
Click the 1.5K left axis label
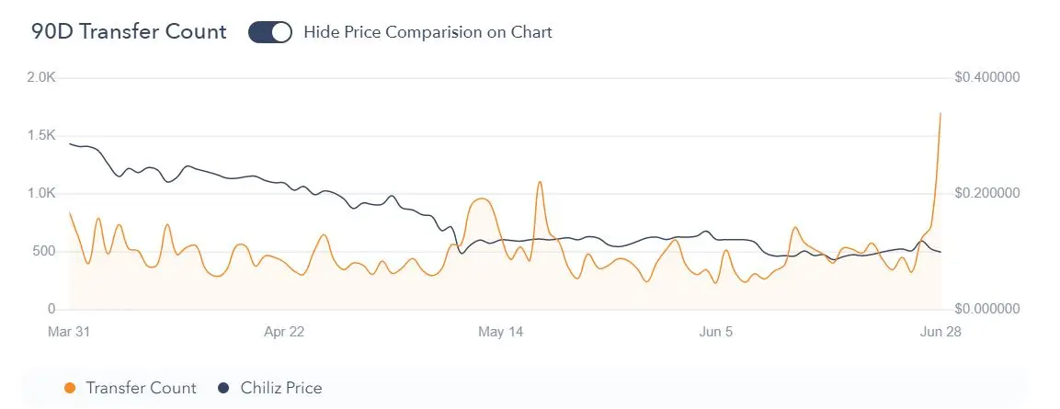tap(41, 136)
